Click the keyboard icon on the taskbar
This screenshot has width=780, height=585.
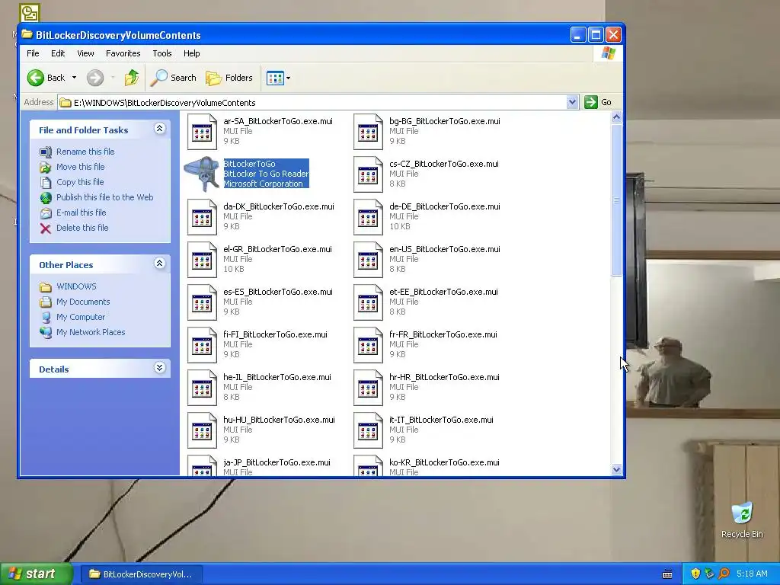pyautogui.click(x=667, y=574)
